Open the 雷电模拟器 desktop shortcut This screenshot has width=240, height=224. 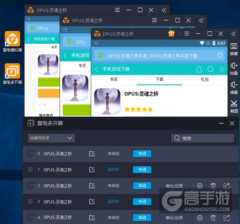point(12,42)
